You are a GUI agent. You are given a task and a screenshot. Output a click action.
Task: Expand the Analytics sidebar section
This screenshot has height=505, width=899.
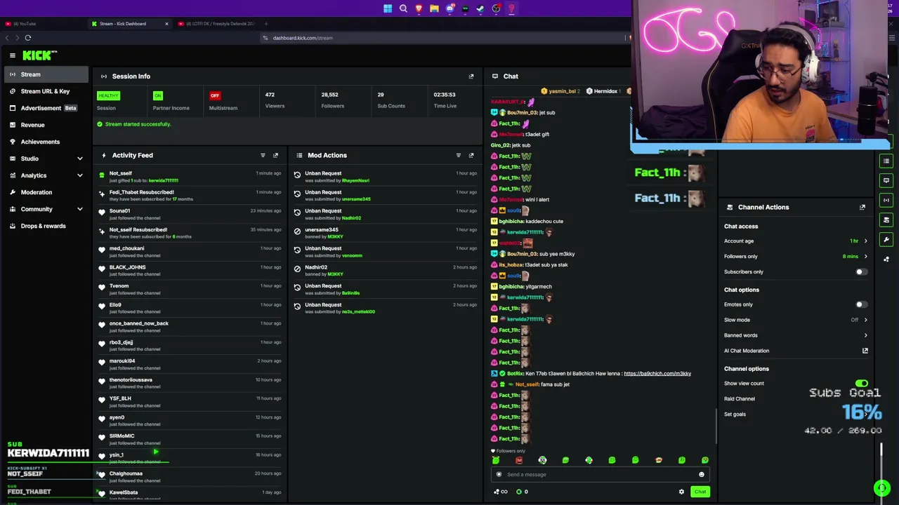click(x=79, y=175)
